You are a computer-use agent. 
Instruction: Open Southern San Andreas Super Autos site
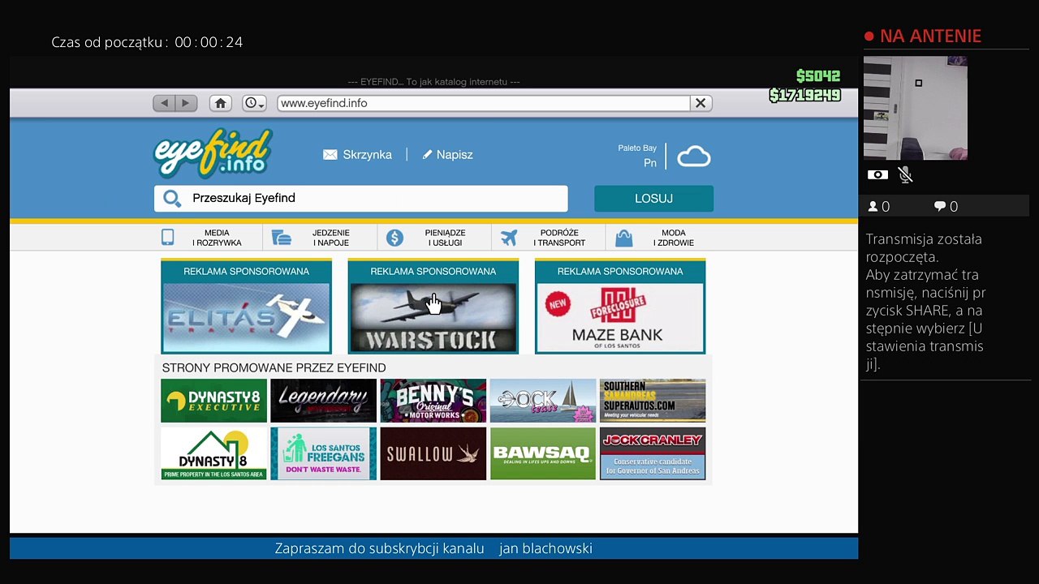coord(653,401)
